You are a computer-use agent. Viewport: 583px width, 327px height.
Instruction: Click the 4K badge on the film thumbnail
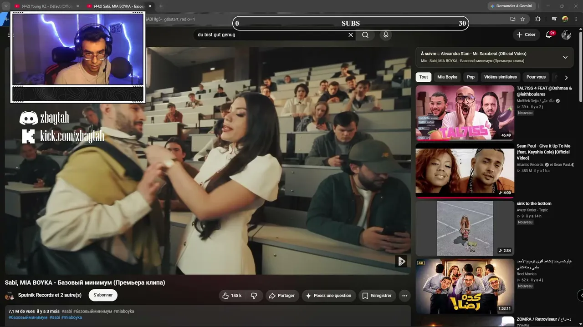(421, 263)
